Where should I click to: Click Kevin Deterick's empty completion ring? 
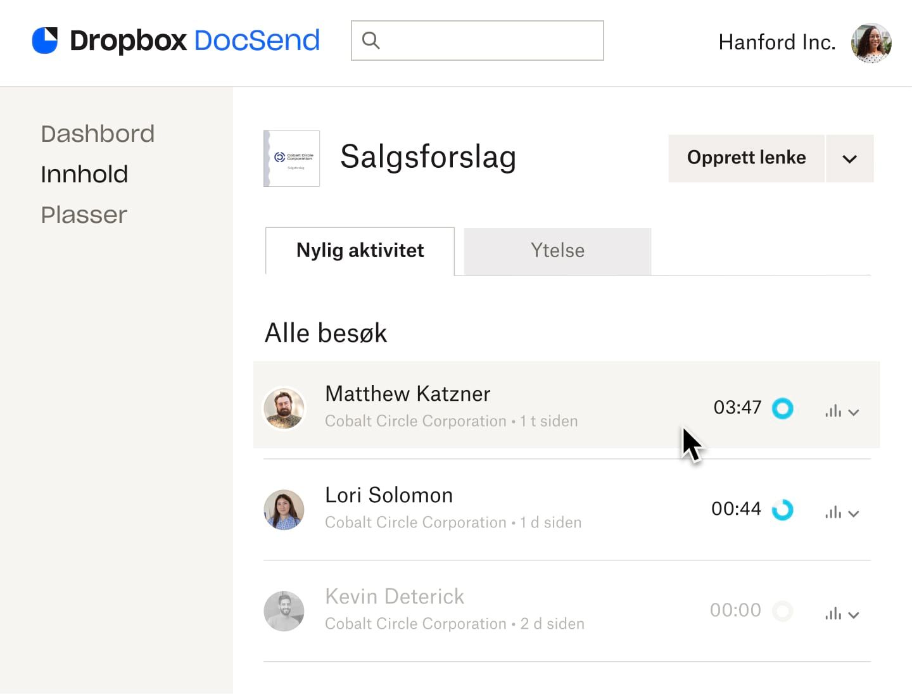[x=783, y=611]
